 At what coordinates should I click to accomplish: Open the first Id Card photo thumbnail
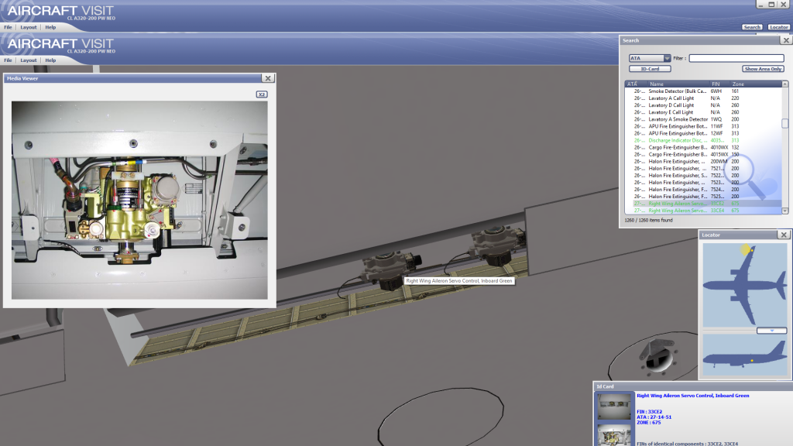coord(614,406)
